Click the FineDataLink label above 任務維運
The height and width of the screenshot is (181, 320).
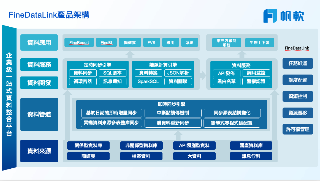297,48
